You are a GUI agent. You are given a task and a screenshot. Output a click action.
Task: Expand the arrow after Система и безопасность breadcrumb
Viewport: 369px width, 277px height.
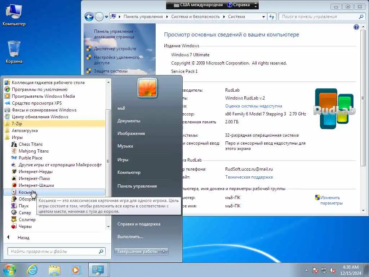(x=224, y=17)
